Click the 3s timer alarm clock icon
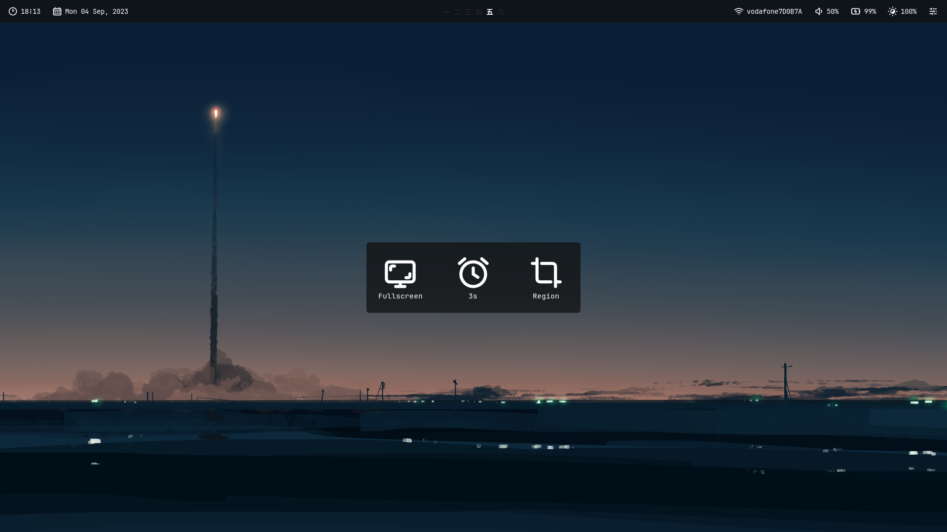947x532 pixels. tap(473, 272)
